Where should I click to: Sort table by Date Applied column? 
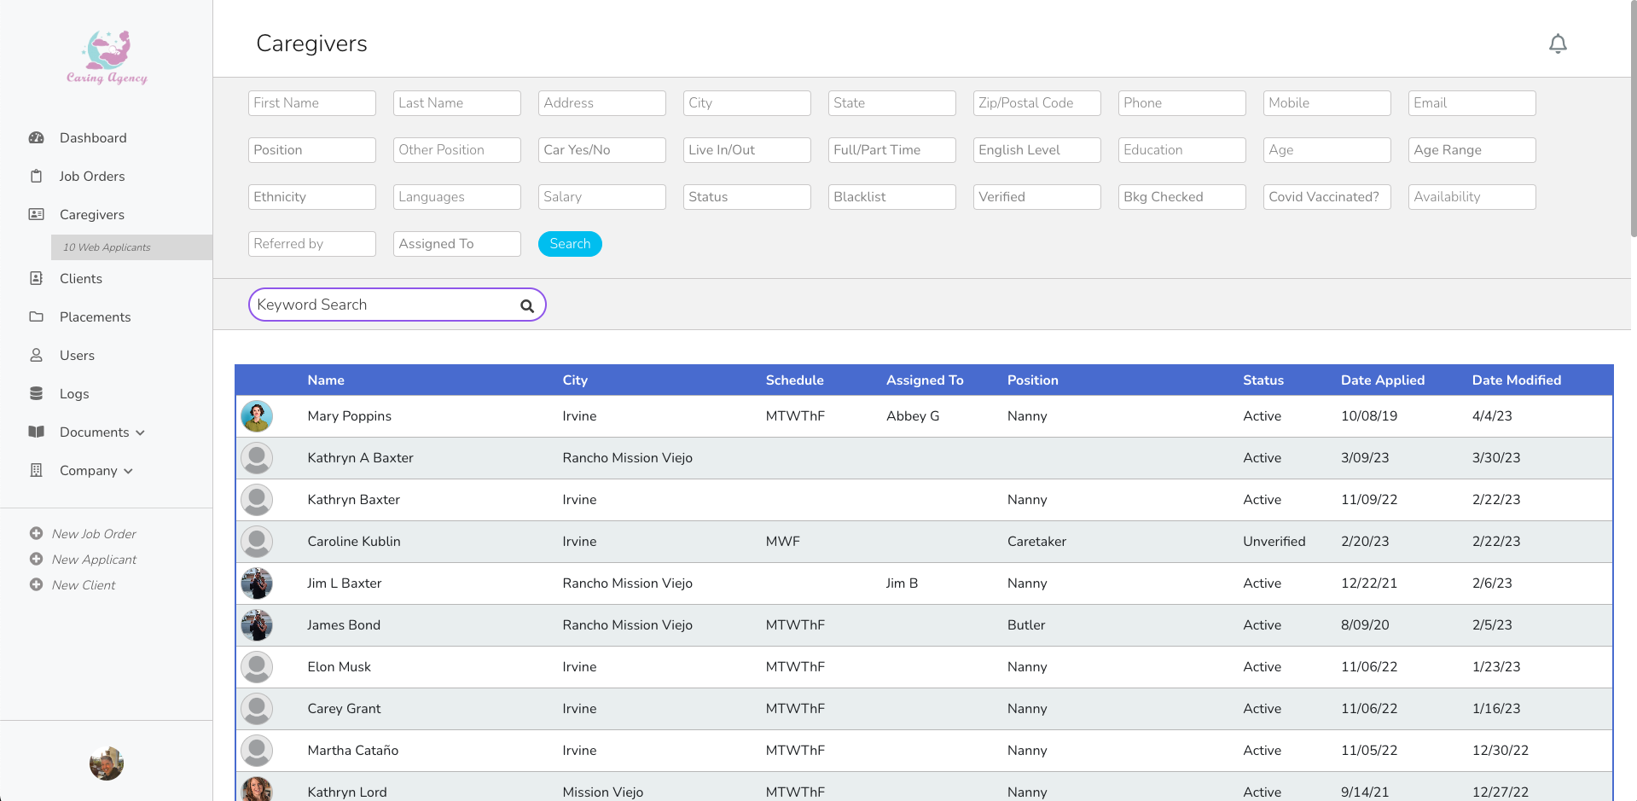[x=1382, y=380]
